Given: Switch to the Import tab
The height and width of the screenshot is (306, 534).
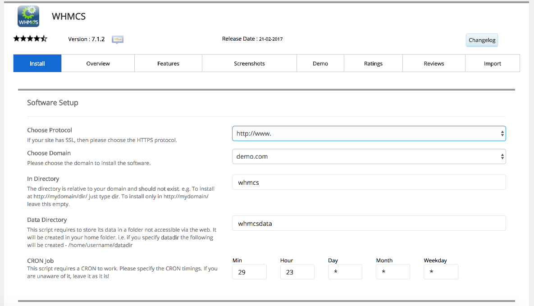Looking at the screenshot, I should 493,64.
